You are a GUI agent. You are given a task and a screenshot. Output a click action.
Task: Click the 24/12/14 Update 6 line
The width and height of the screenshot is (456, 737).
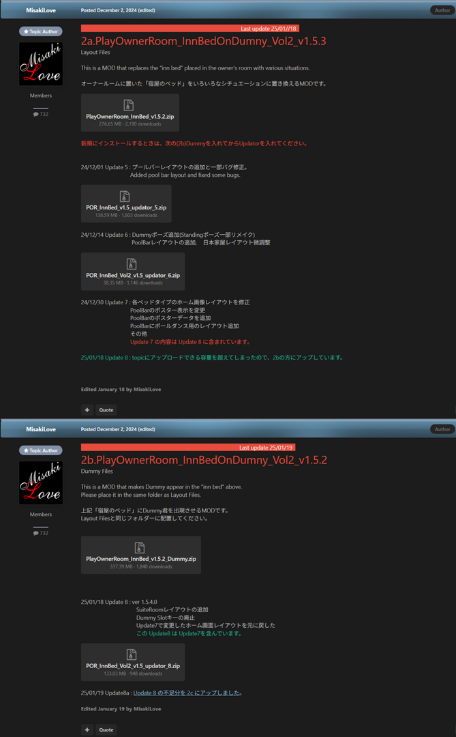(x=168, y=235)
